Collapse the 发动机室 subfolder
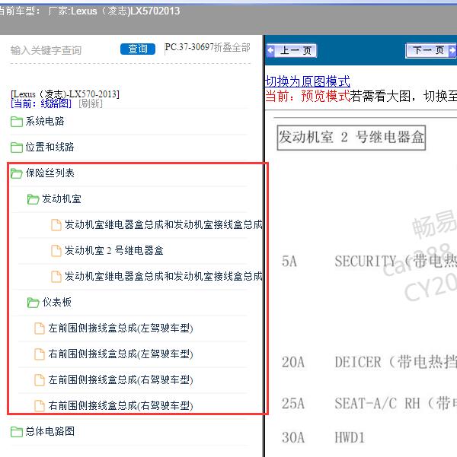457x457 pixels. 62,198
